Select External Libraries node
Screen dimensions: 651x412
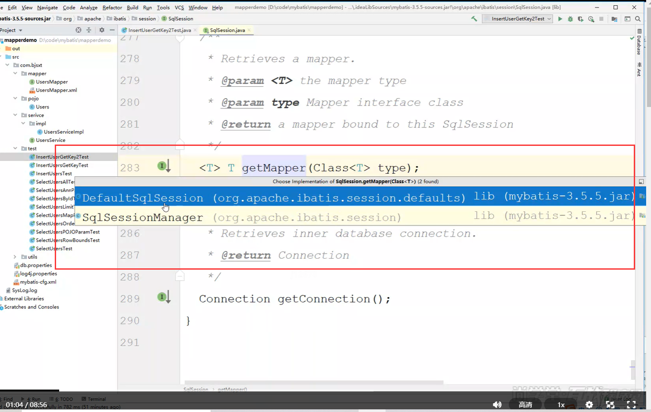[x=24, y=299]
